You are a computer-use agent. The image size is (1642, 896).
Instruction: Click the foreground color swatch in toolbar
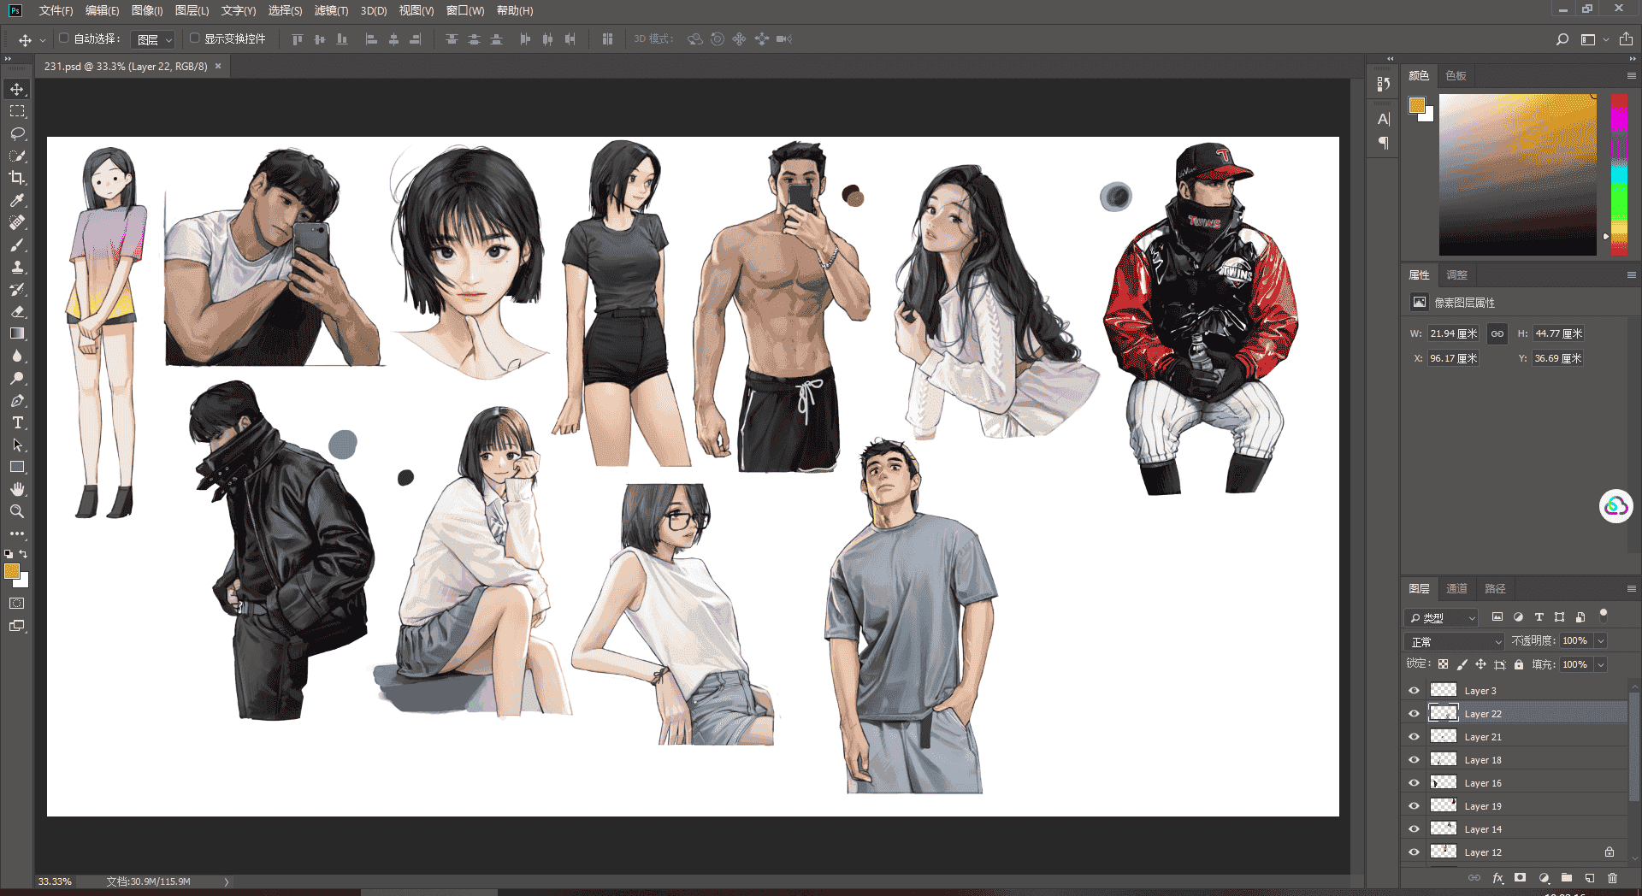click(12, 571)
